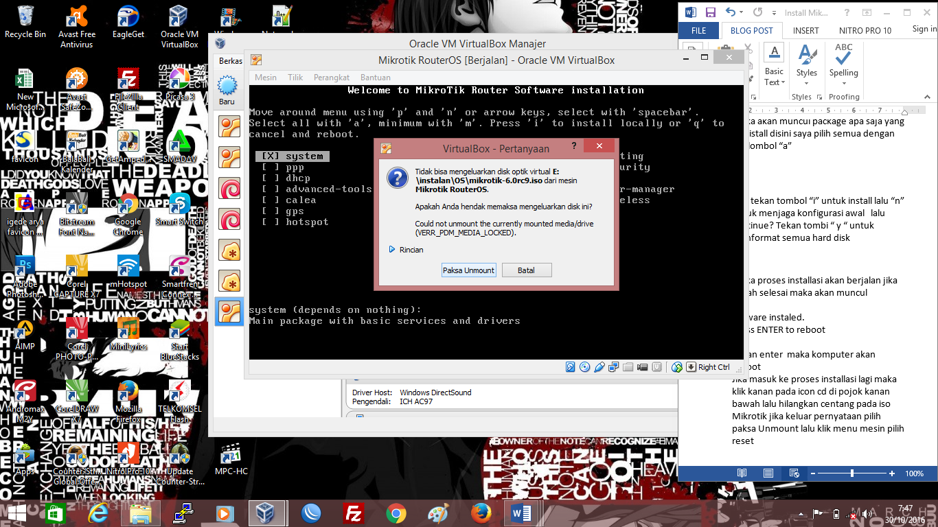Open the Mesin menu in the VM window
Screen dimensions: 938x527
266,78
